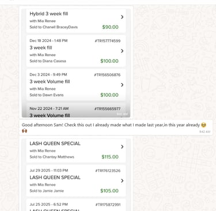Click the crying laughing emoji in message
The width and height of the screenshot is (216, 211).
point(203,125)
